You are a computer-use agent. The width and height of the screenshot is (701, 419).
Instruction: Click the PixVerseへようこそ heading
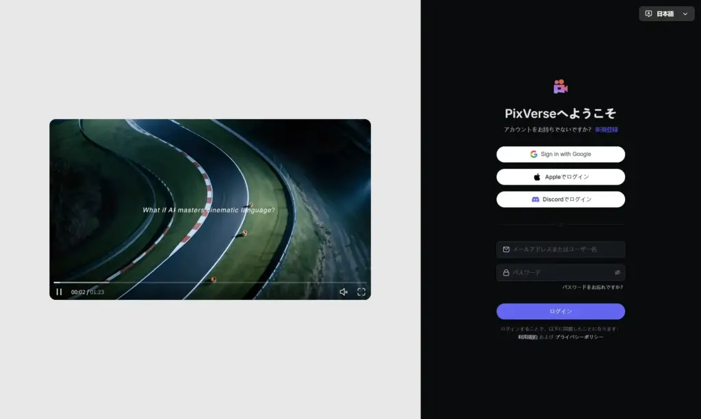click(x=561, y=113)
